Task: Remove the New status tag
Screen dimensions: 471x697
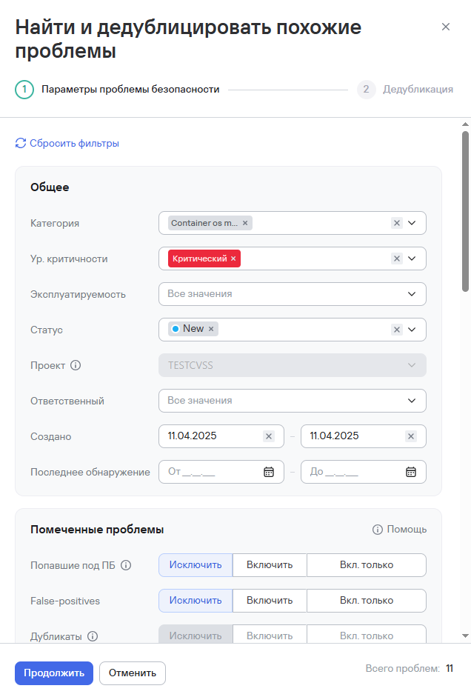Action: click(211, 329)
